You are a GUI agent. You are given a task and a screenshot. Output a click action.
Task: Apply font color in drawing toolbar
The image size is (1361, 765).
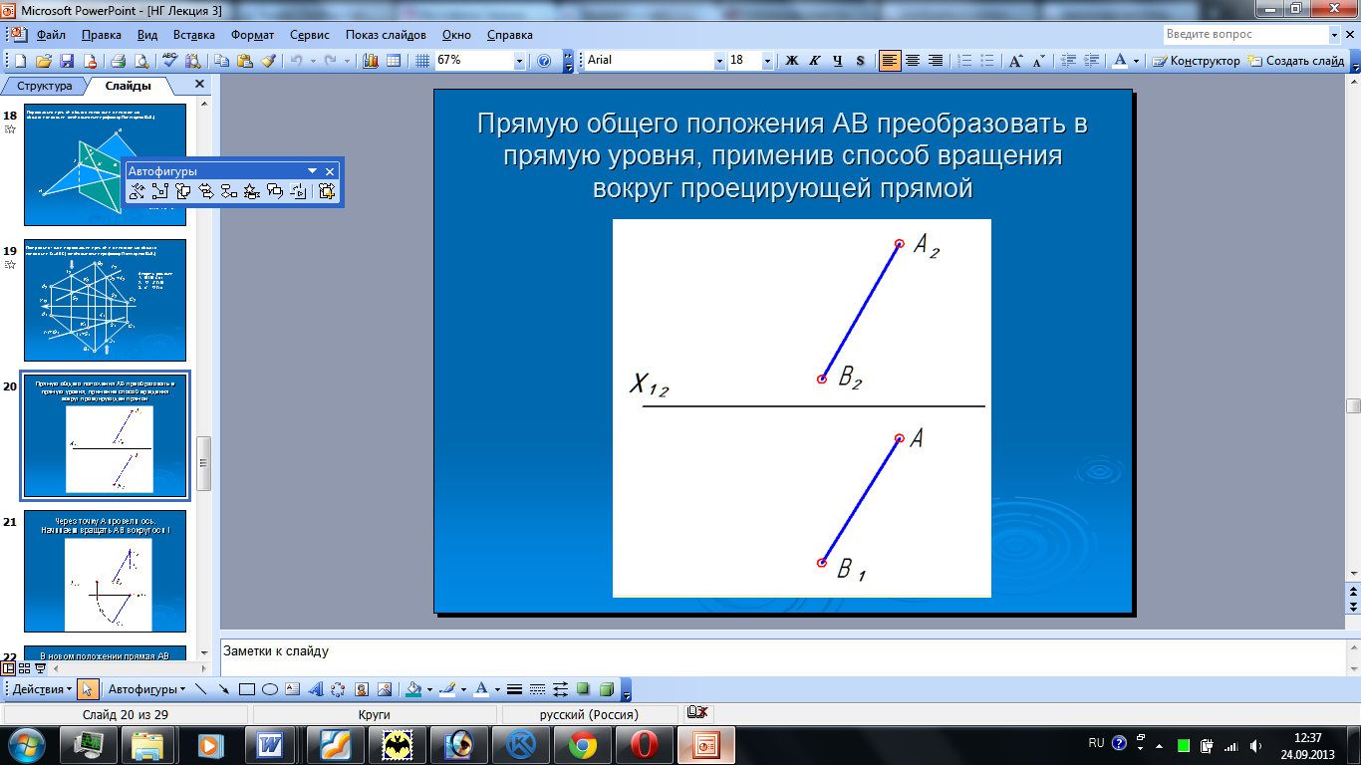481,689
